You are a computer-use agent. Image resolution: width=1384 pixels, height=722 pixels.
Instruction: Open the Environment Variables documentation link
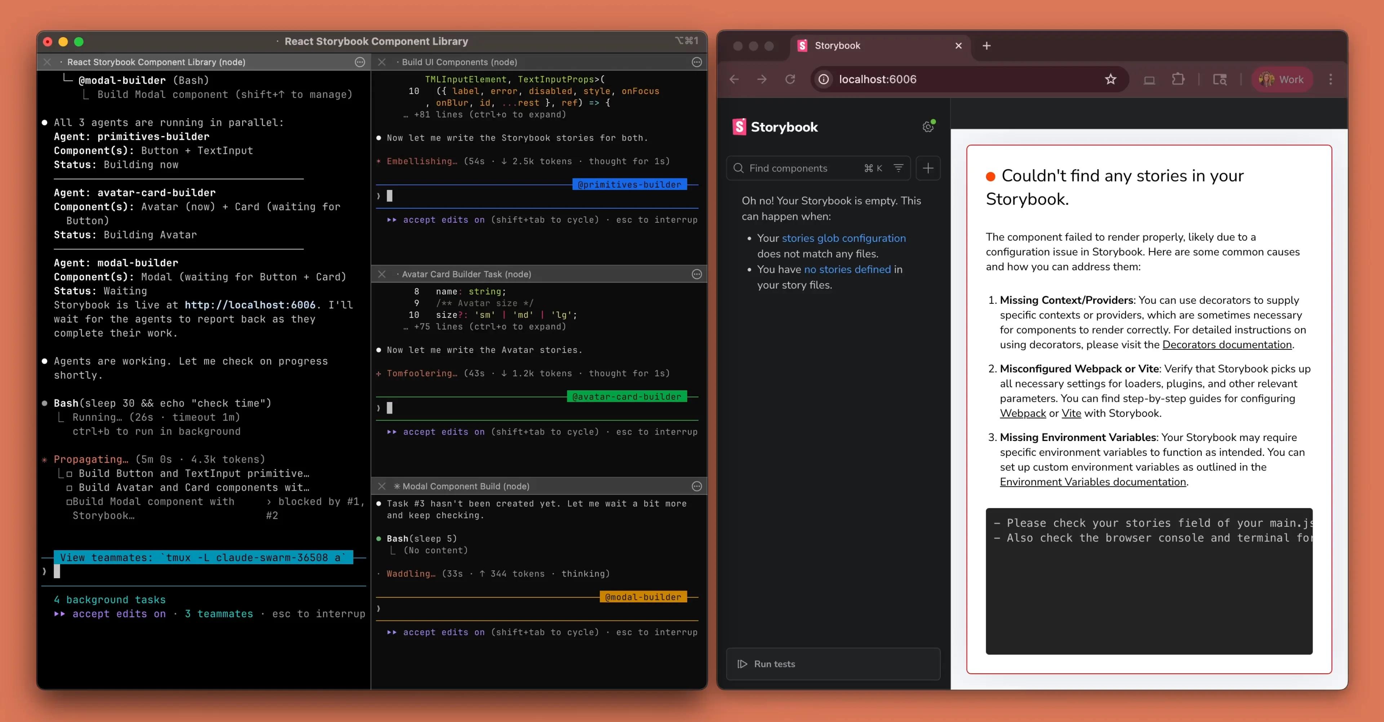[x=1093, y=482]
